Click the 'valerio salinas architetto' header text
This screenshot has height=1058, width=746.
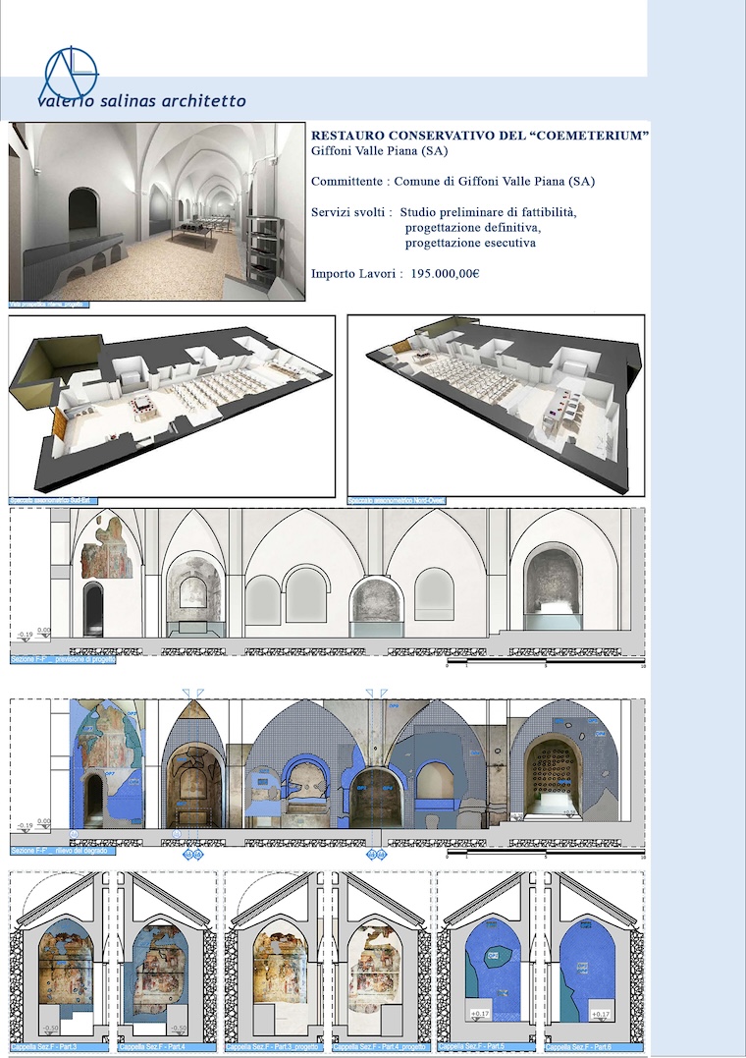point(141,101)
